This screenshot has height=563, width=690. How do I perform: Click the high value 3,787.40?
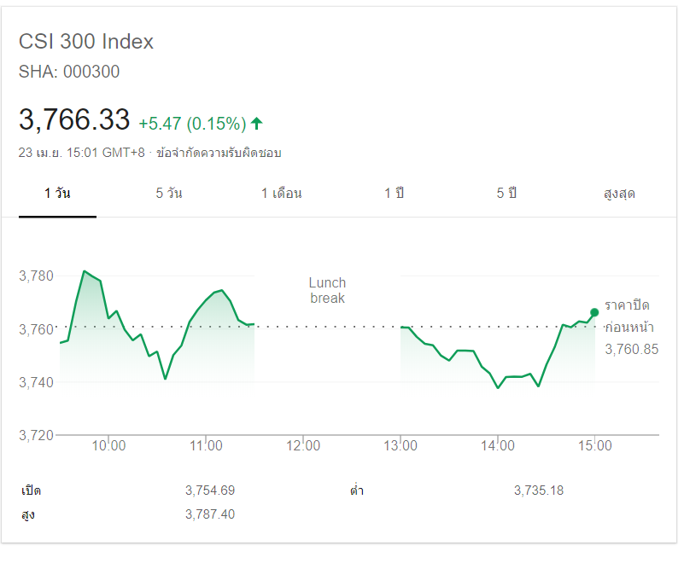click(x=209, y=514)
